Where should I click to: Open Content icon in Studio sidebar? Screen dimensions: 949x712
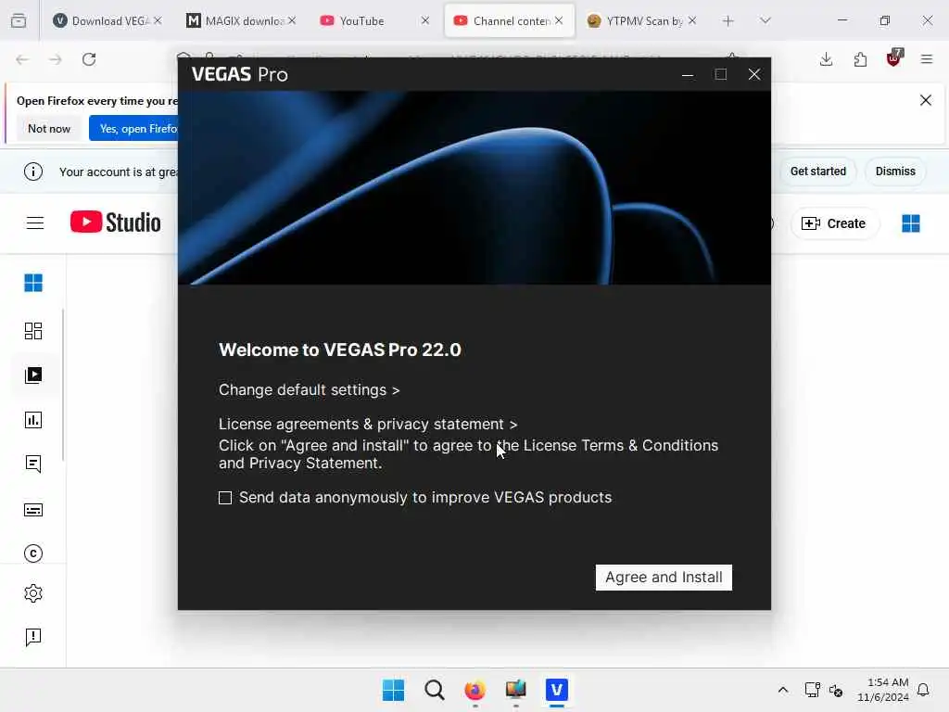point(33,375)
